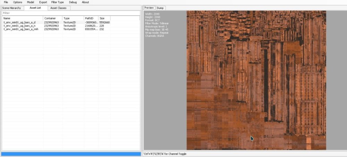This screenshot has height=157, width=347.
Task: Open the Model menu
Action: pos(31,2)
